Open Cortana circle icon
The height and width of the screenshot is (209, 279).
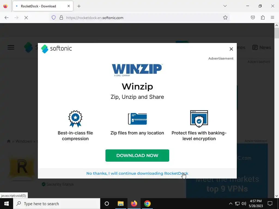tap(107, 204)
